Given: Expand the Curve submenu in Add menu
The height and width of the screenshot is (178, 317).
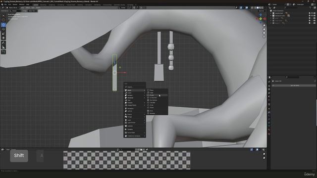Looking at the screenshot, I should click(135, 93).
